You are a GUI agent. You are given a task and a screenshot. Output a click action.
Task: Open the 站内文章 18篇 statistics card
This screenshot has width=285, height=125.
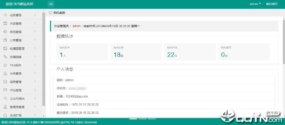[136, 52]
